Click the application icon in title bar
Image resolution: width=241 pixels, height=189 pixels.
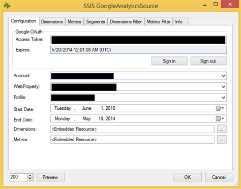tap(7, 6)
